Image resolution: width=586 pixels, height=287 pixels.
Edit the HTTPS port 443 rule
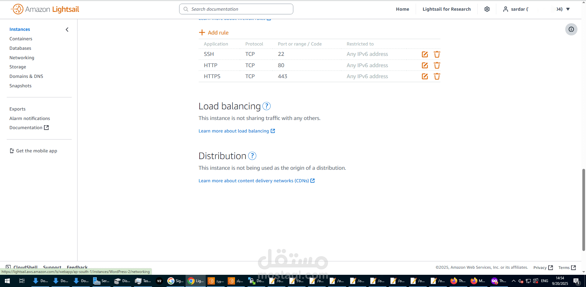coord(425,76)
